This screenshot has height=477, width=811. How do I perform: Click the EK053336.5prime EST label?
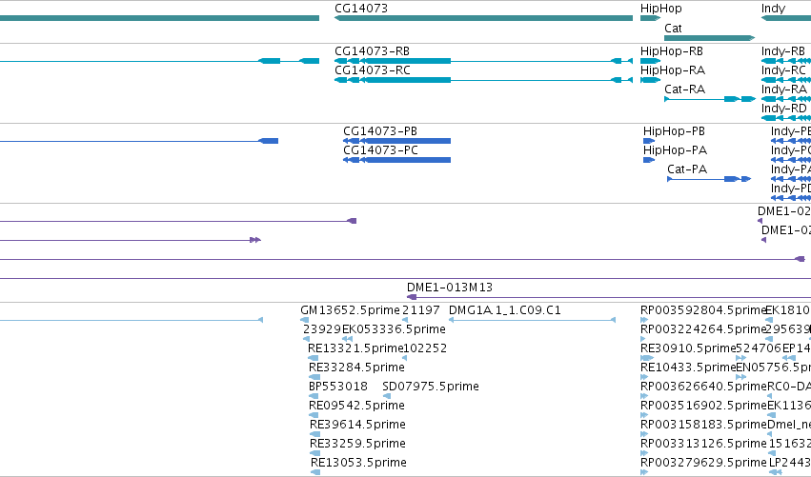(394, 329)
